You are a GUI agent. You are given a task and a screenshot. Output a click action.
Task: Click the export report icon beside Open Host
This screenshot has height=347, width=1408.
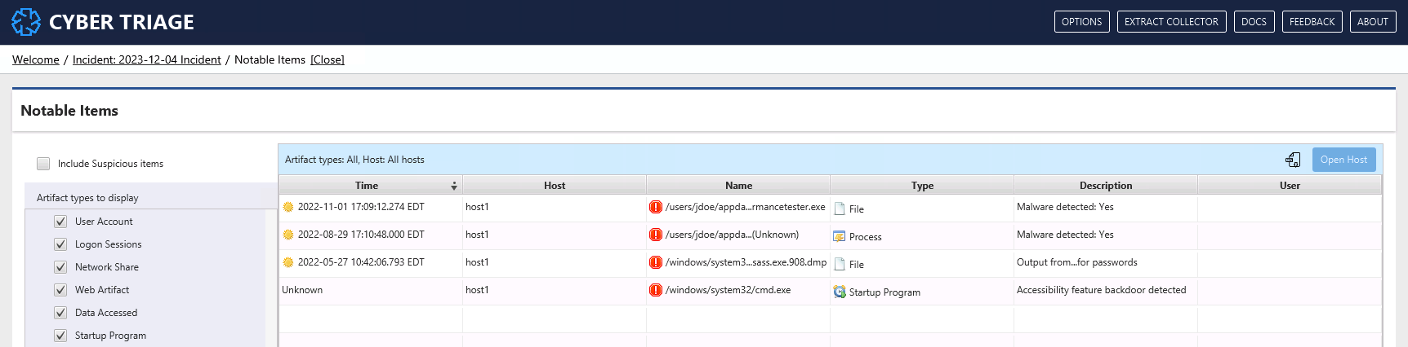(x=1293, y=160)
